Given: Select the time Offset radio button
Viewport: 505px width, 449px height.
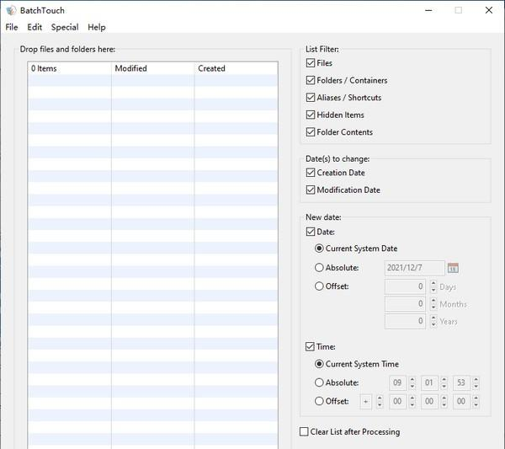Looking at the screenshot, I should point(319,401).
